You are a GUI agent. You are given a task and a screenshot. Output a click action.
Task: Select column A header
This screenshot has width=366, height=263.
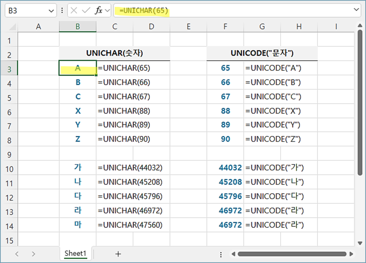pyautogui.click(x=38, y=27)
